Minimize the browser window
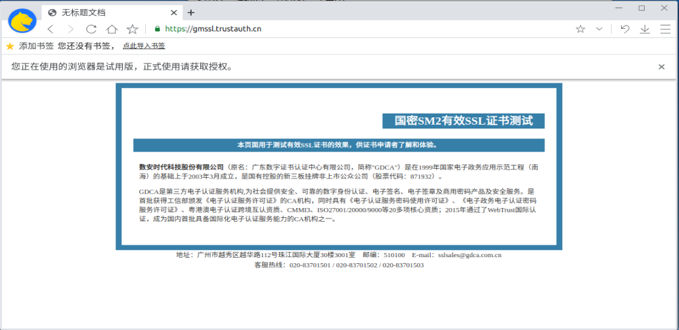This screenshot has height=330, width=679. pos(619,8)
